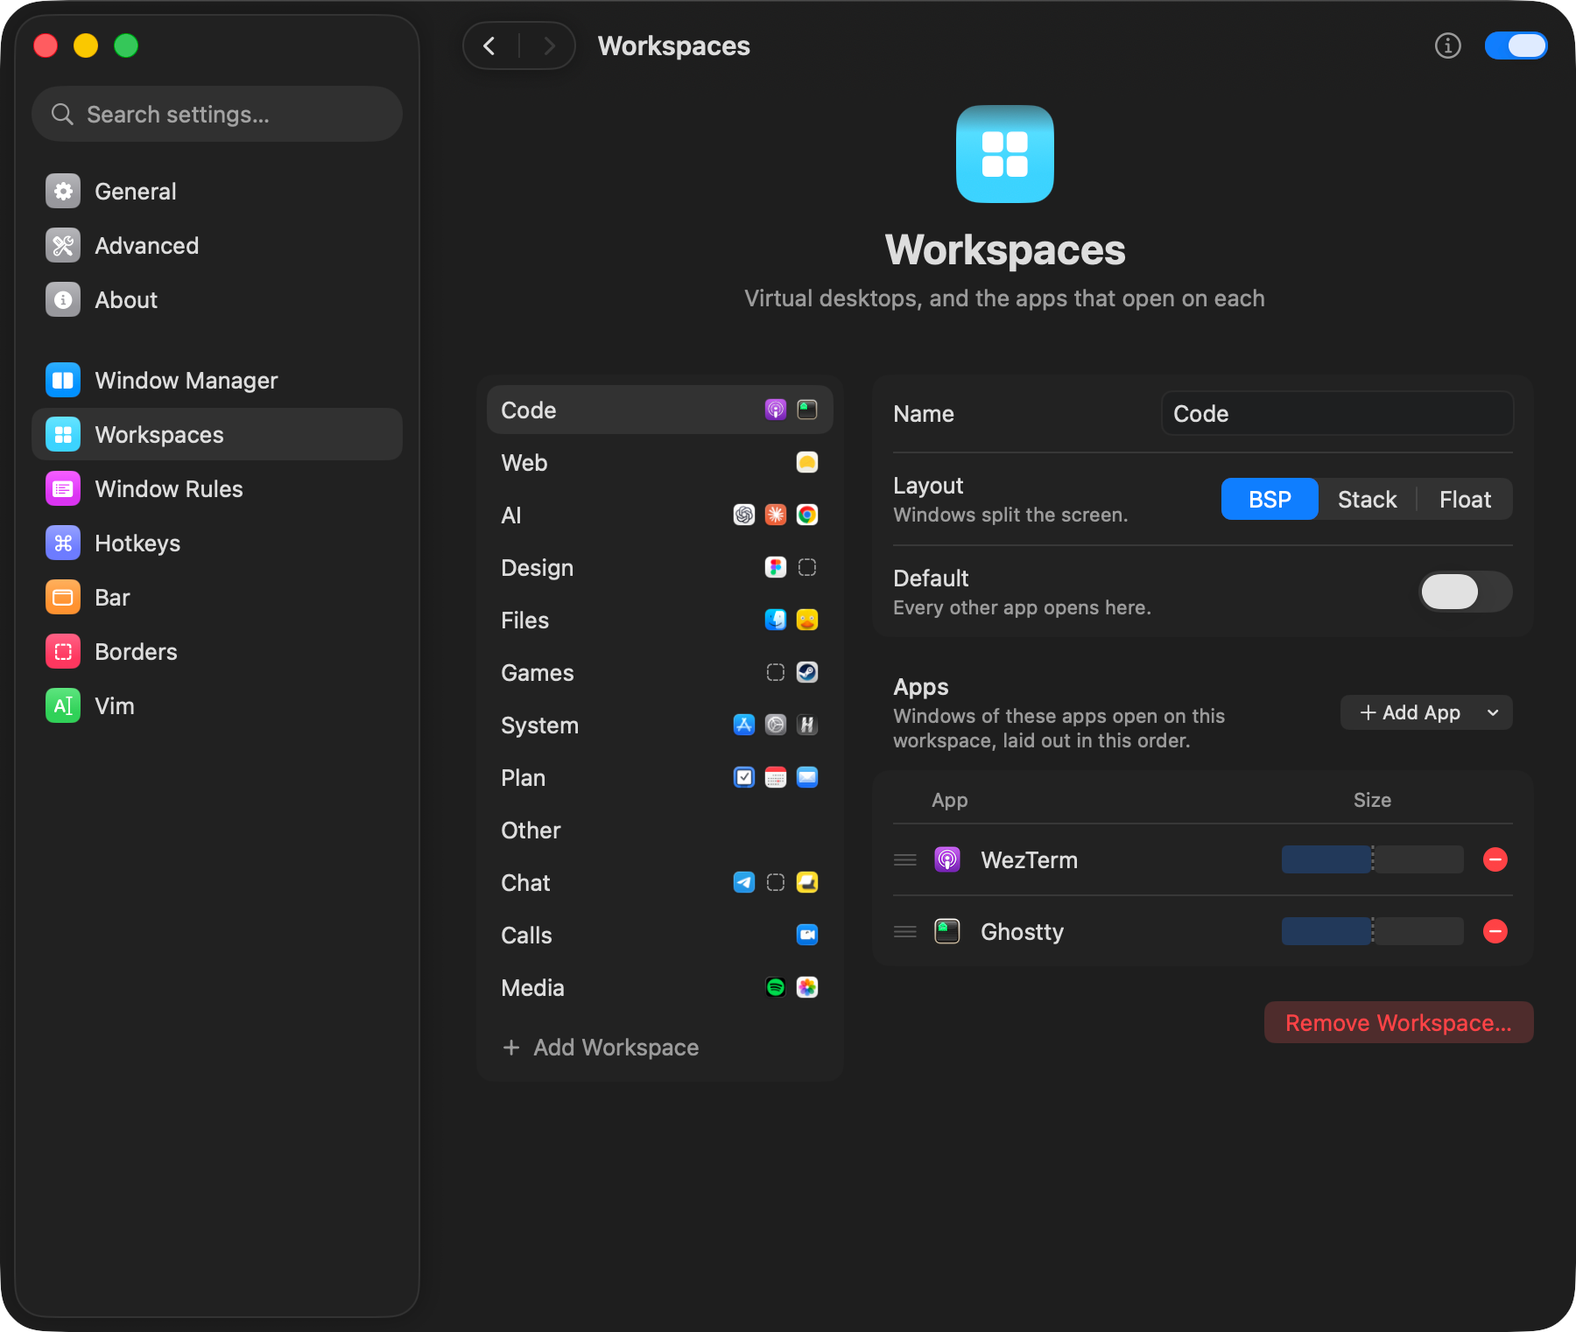Select the Calls workspace row
The height and width of the screenshot is (1332, 1576).
[x=660, y=936]
